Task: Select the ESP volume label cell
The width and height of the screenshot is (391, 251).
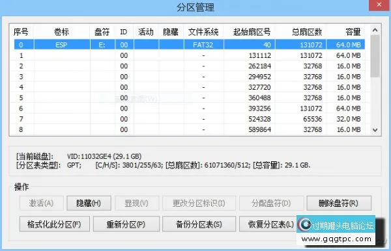Action: coord(62,45)
